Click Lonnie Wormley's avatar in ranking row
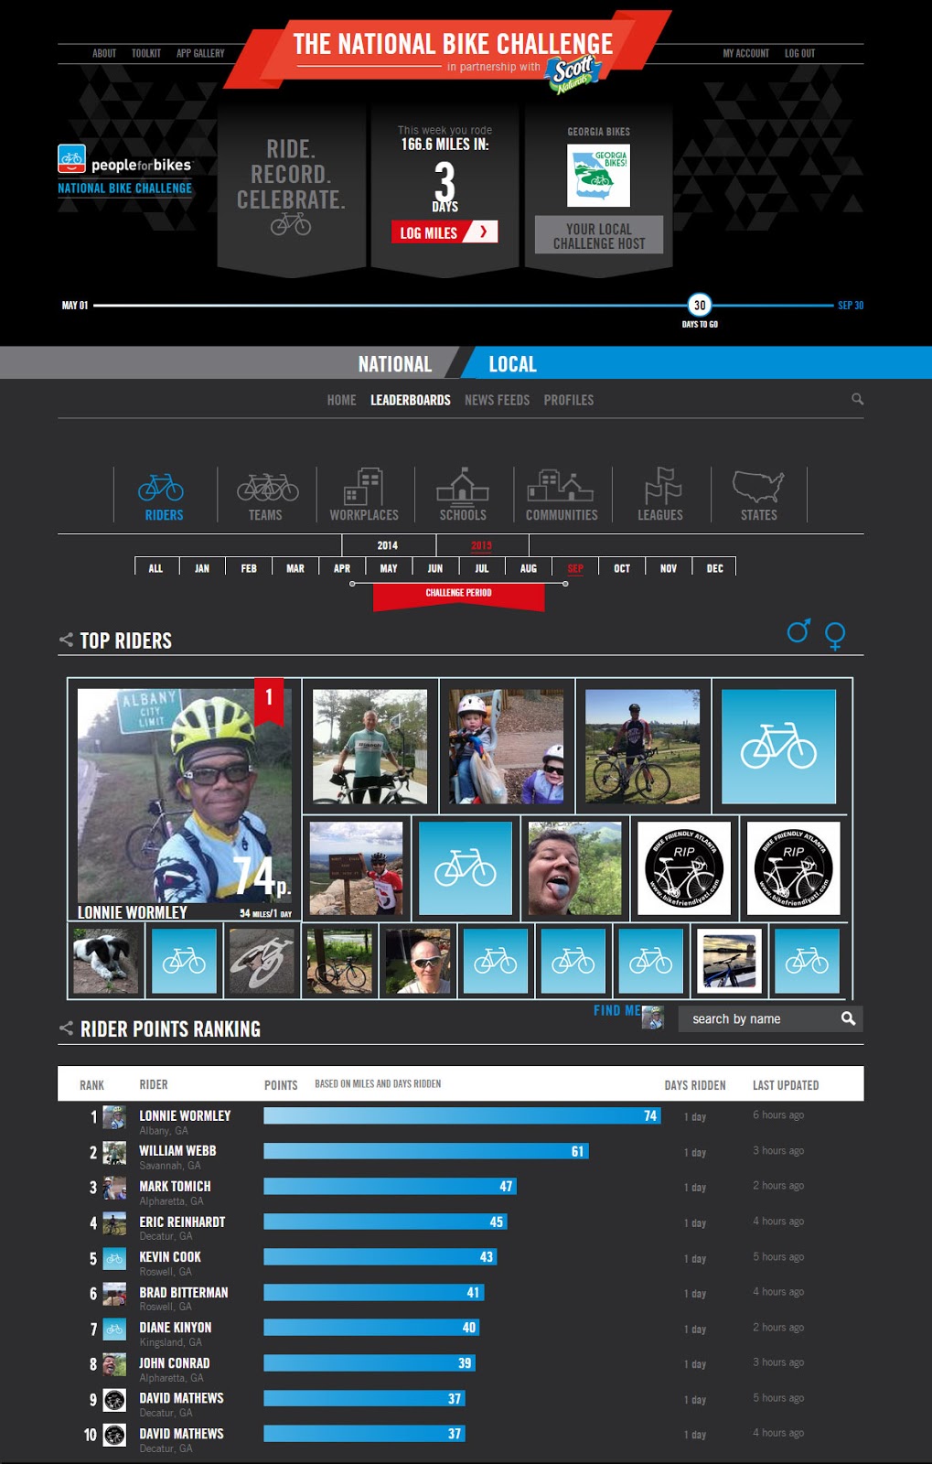The height and width of the screenshot is (1464, 932). click(x=114, y=1117)
